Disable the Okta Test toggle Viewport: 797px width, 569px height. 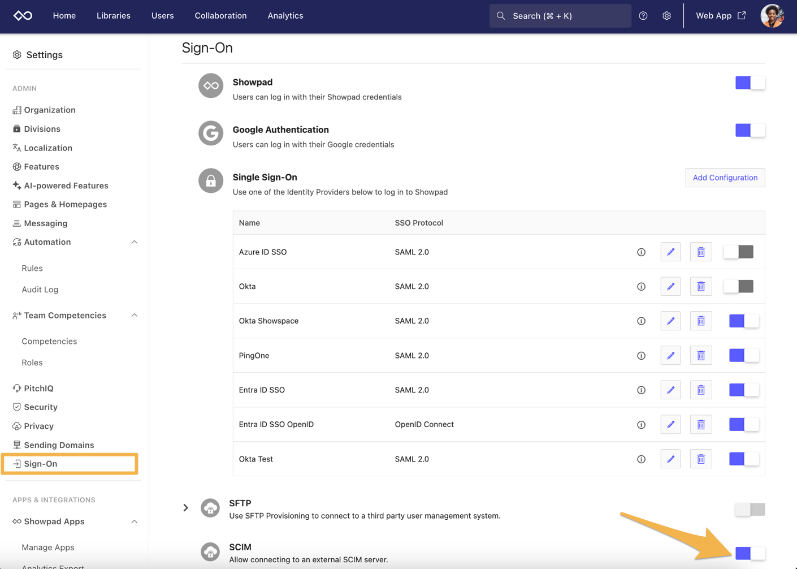click(744, 459)
